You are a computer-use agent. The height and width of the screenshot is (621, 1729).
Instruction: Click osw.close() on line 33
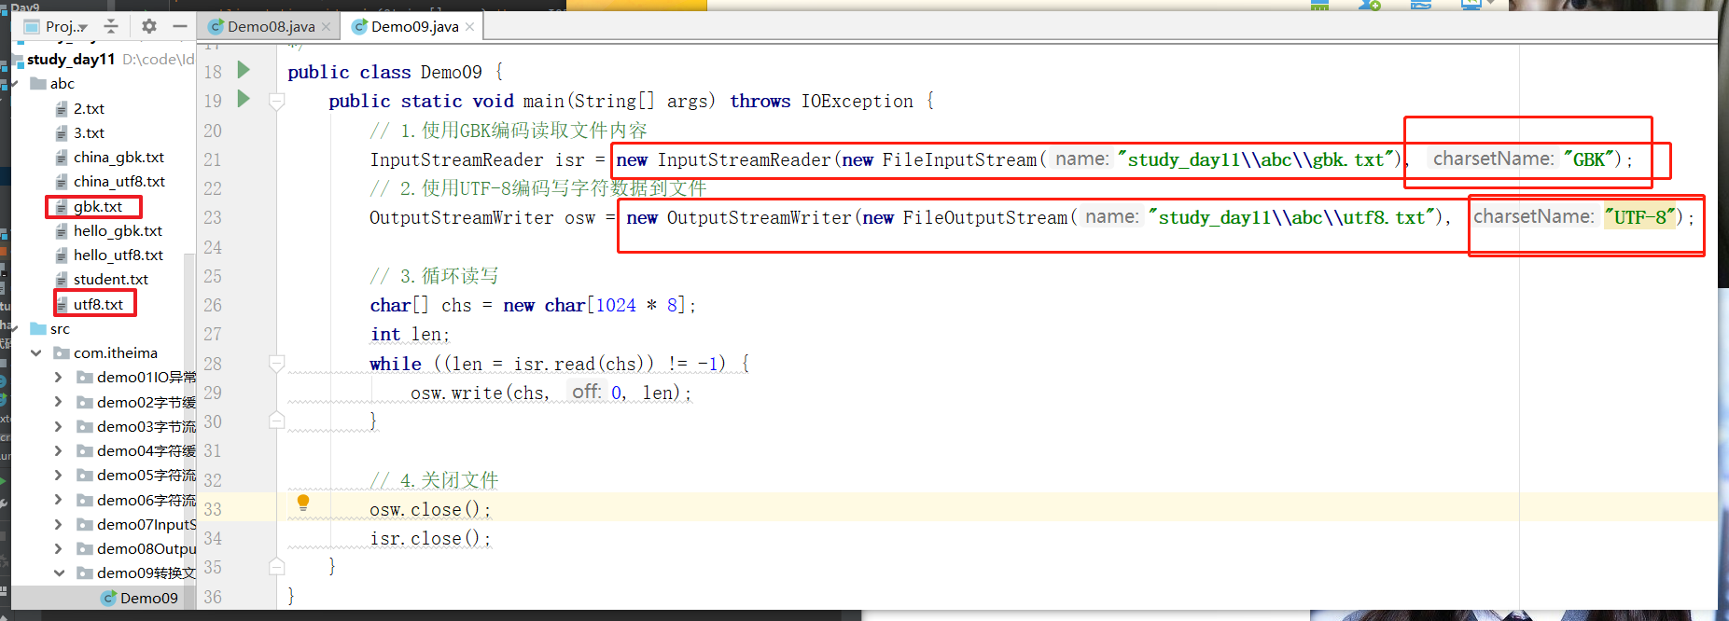(x=430, y=509)
